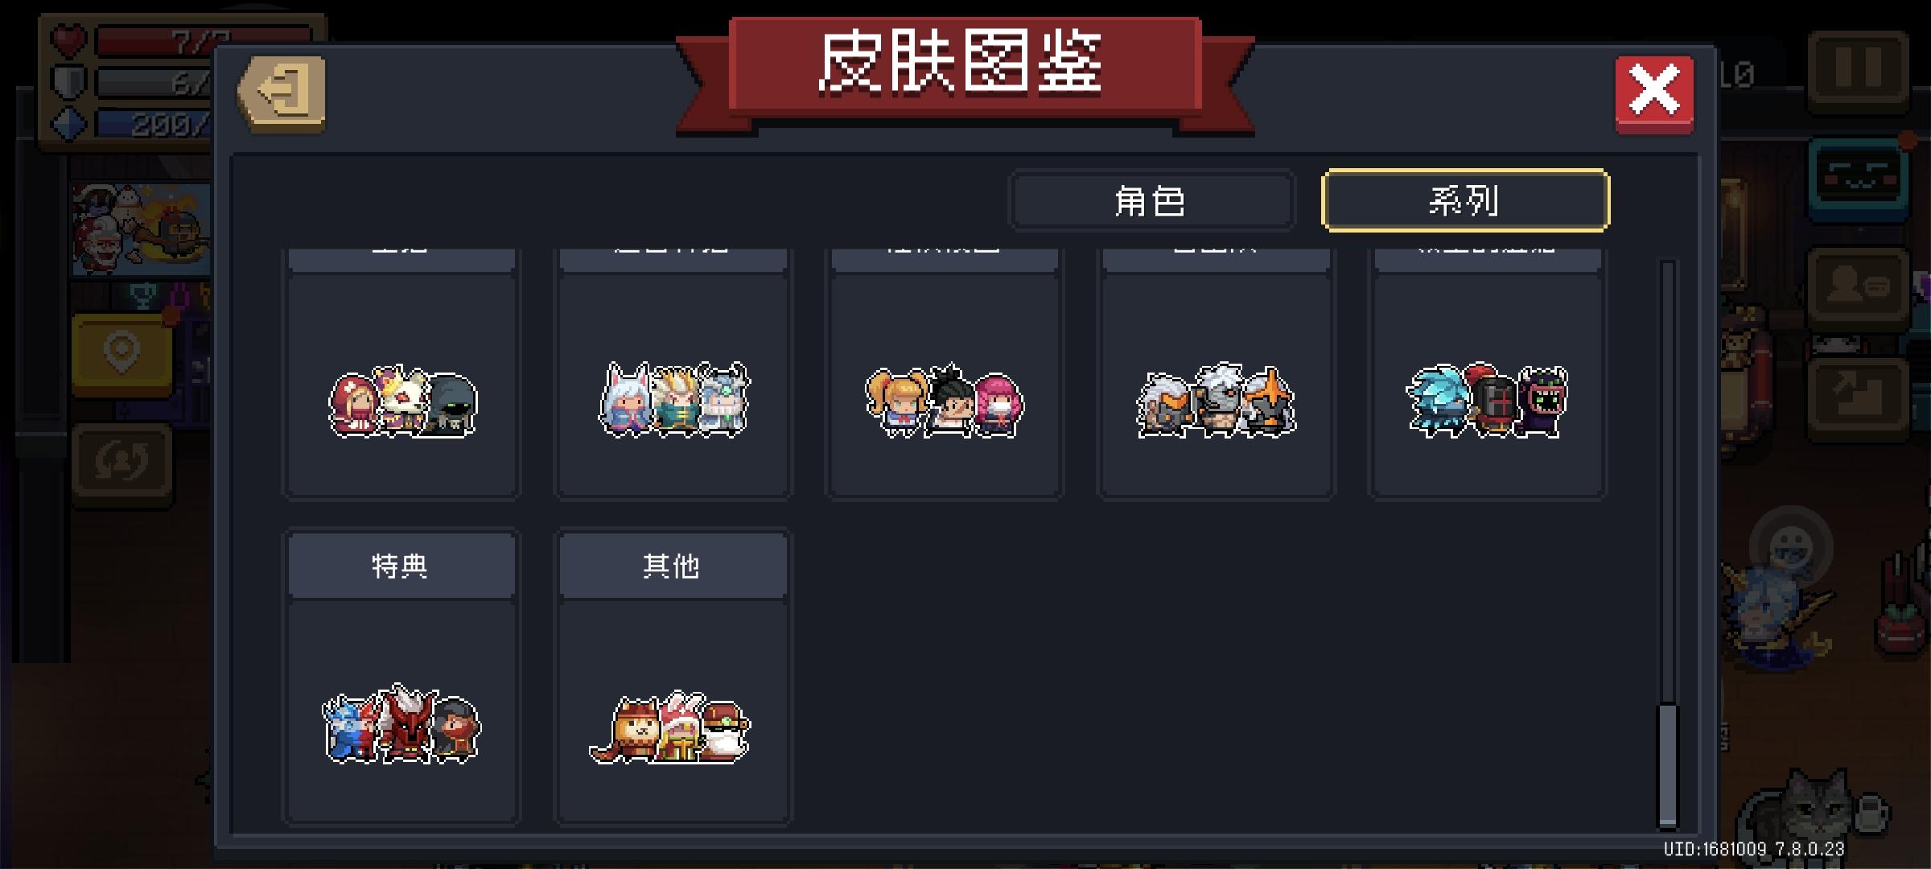This screenshot has width=1931, height=869.
Task: Open the 特典 skin series card
Action: click(401, 676)
